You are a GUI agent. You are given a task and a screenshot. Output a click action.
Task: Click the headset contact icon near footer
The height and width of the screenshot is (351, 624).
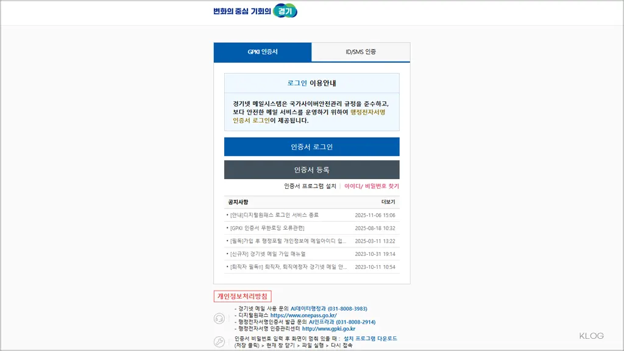pyautogui.click(x=219, y=318)
